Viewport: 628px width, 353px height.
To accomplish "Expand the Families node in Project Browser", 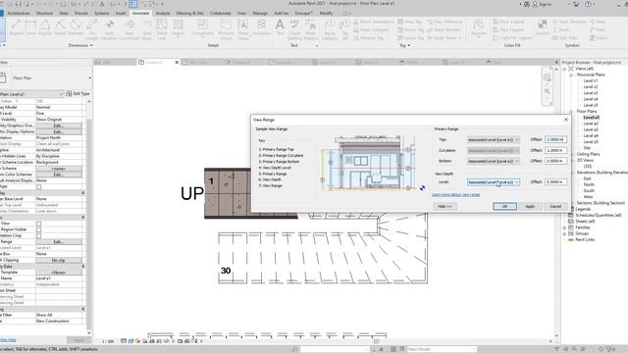I will pyautogui.click(x=565, y=227).
